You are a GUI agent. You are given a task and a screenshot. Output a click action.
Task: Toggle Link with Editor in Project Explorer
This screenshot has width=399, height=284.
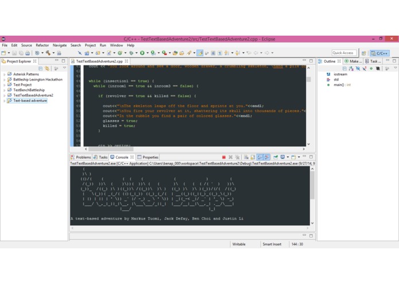[47, 68]
